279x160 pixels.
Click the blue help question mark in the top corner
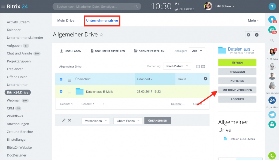point(272,7)
